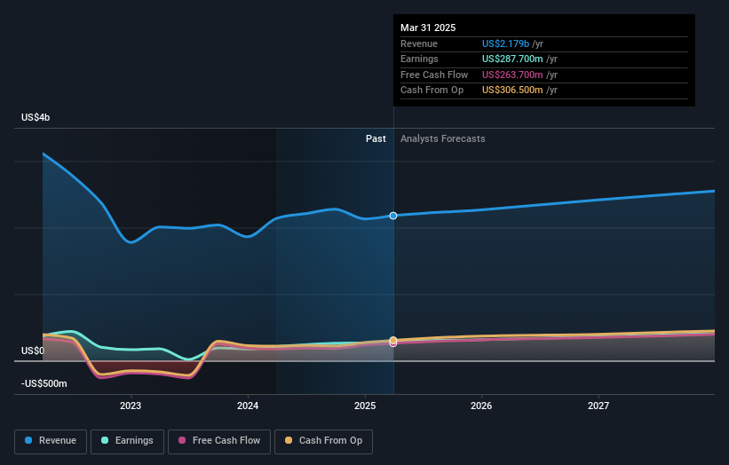The width and height of the screenshot is (729, 465).
Task: Click the 2026 x-axis label
Action: coord(481,406)
